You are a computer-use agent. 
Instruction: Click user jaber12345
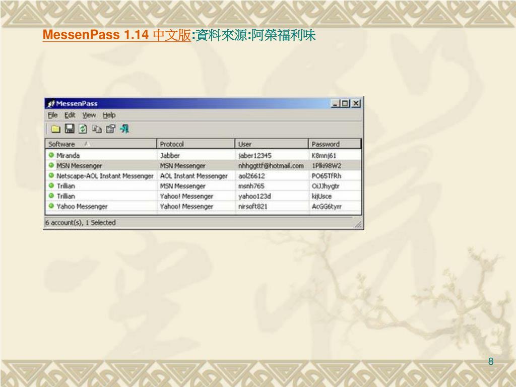click(254, 155)
